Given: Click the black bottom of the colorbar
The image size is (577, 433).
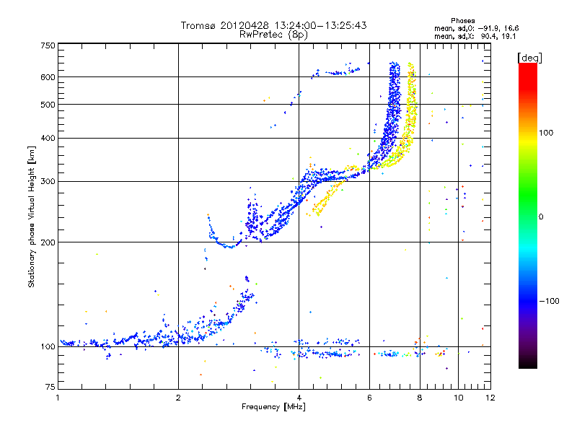Looking at the screenshot, I should 528,364.
